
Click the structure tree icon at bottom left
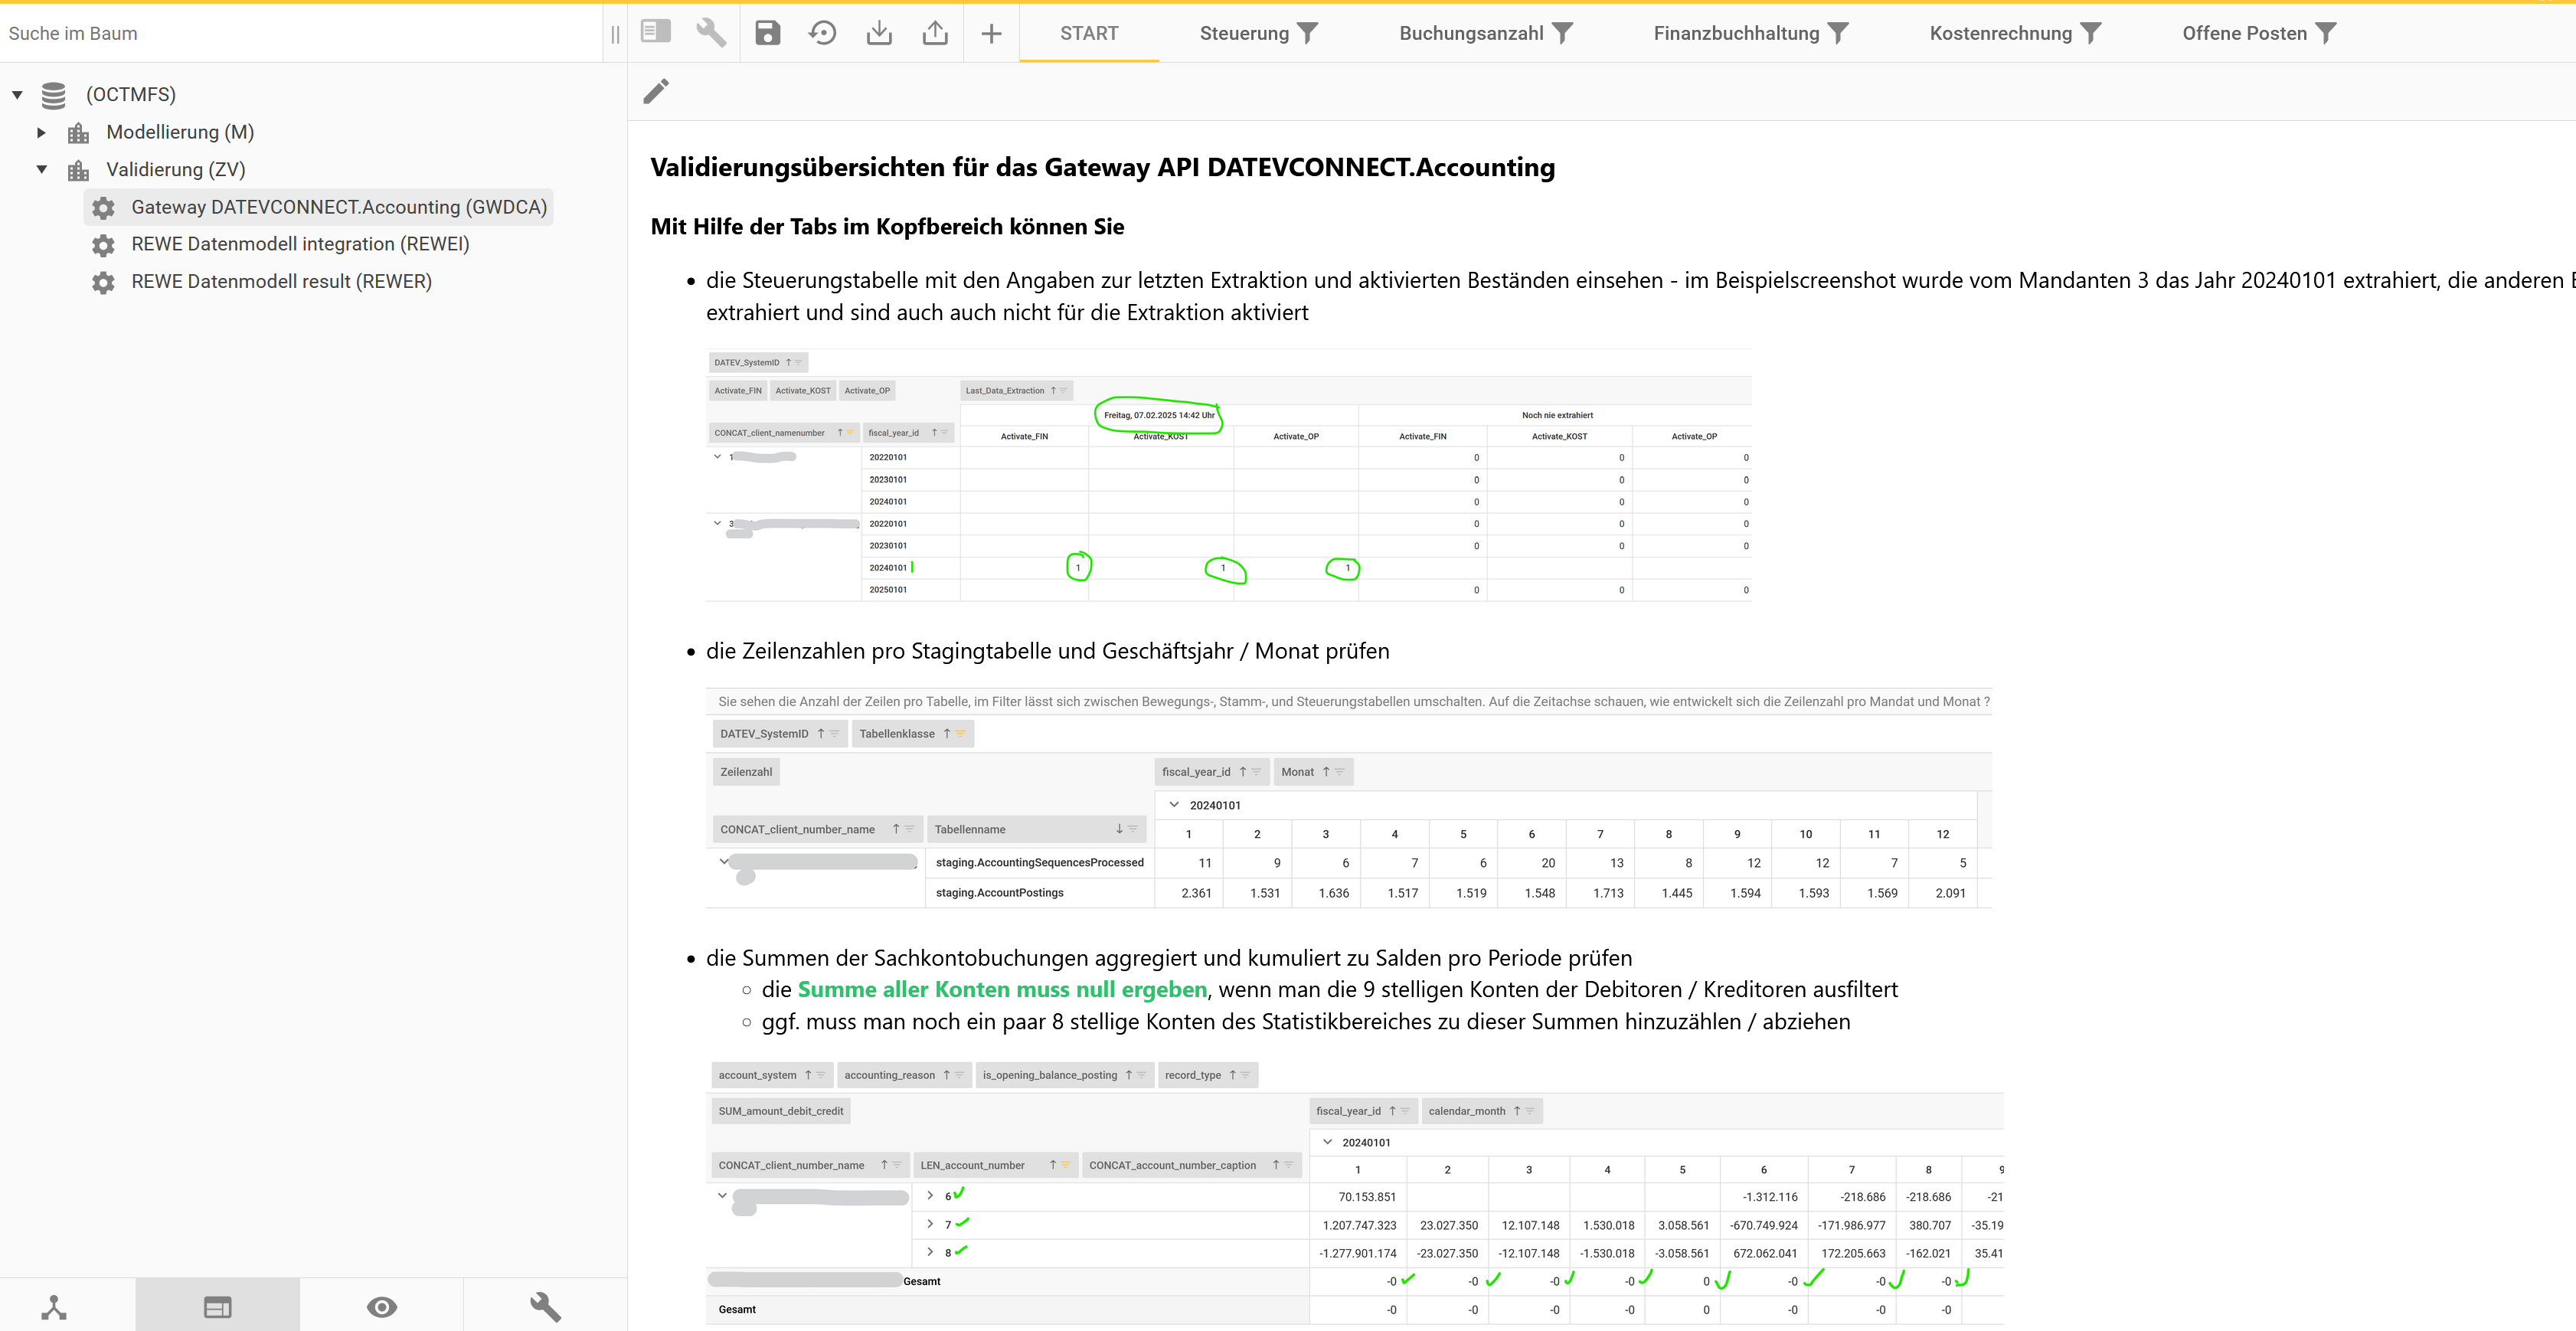[54, 1306]
